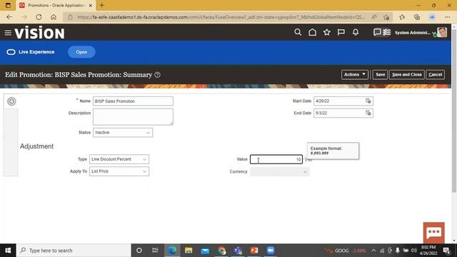Open the disabled Currency dropdown
Screen dimensions: 457x257
click(279, 171)
